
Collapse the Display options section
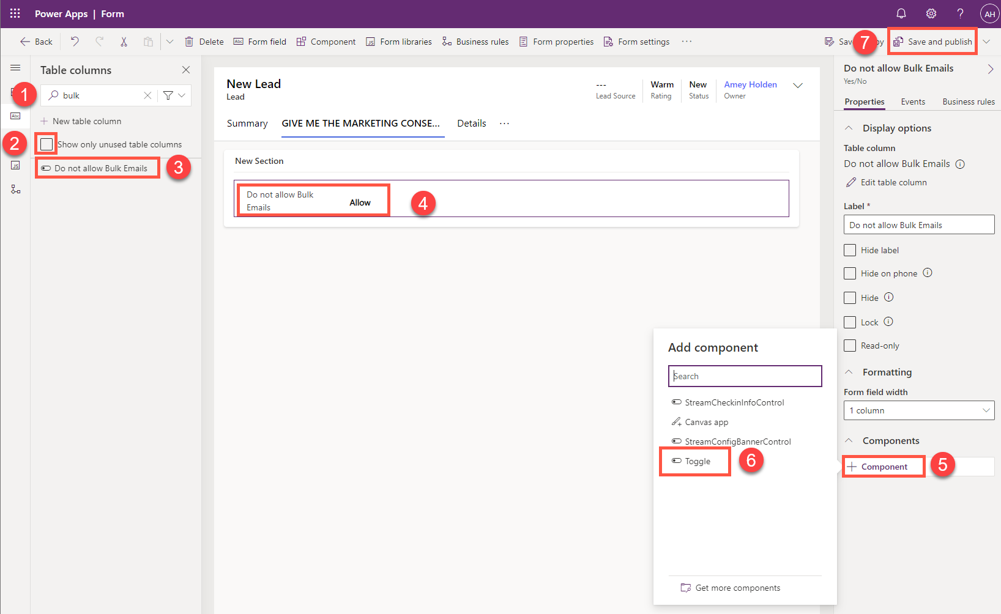[x=849, y=127]
